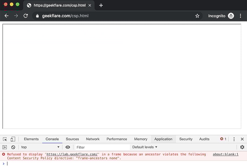Open the Incognito profile icon
This screenshot has width=247, height=167.
tap(231, 16)
